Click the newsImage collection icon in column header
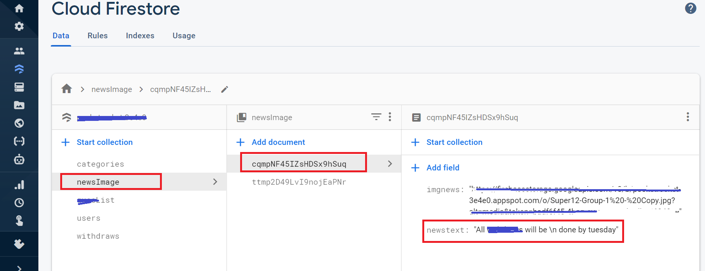The height and width of the screenshot is (271, 705). [x=242, y=117]
